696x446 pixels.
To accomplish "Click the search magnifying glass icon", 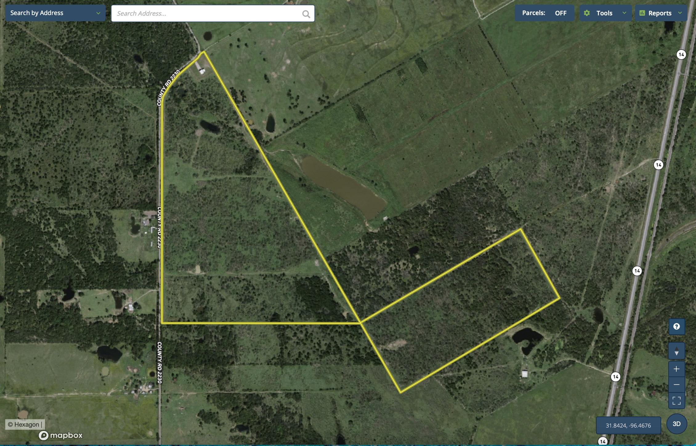I will tap(306, 14).
